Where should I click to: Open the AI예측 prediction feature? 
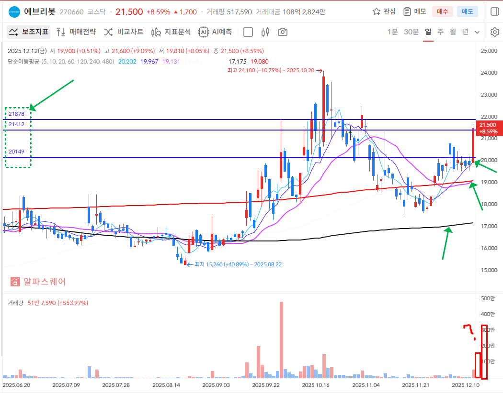click(216, 32)
